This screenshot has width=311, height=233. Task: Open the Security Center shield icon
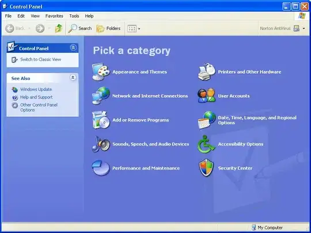click(x=206, y=168)
